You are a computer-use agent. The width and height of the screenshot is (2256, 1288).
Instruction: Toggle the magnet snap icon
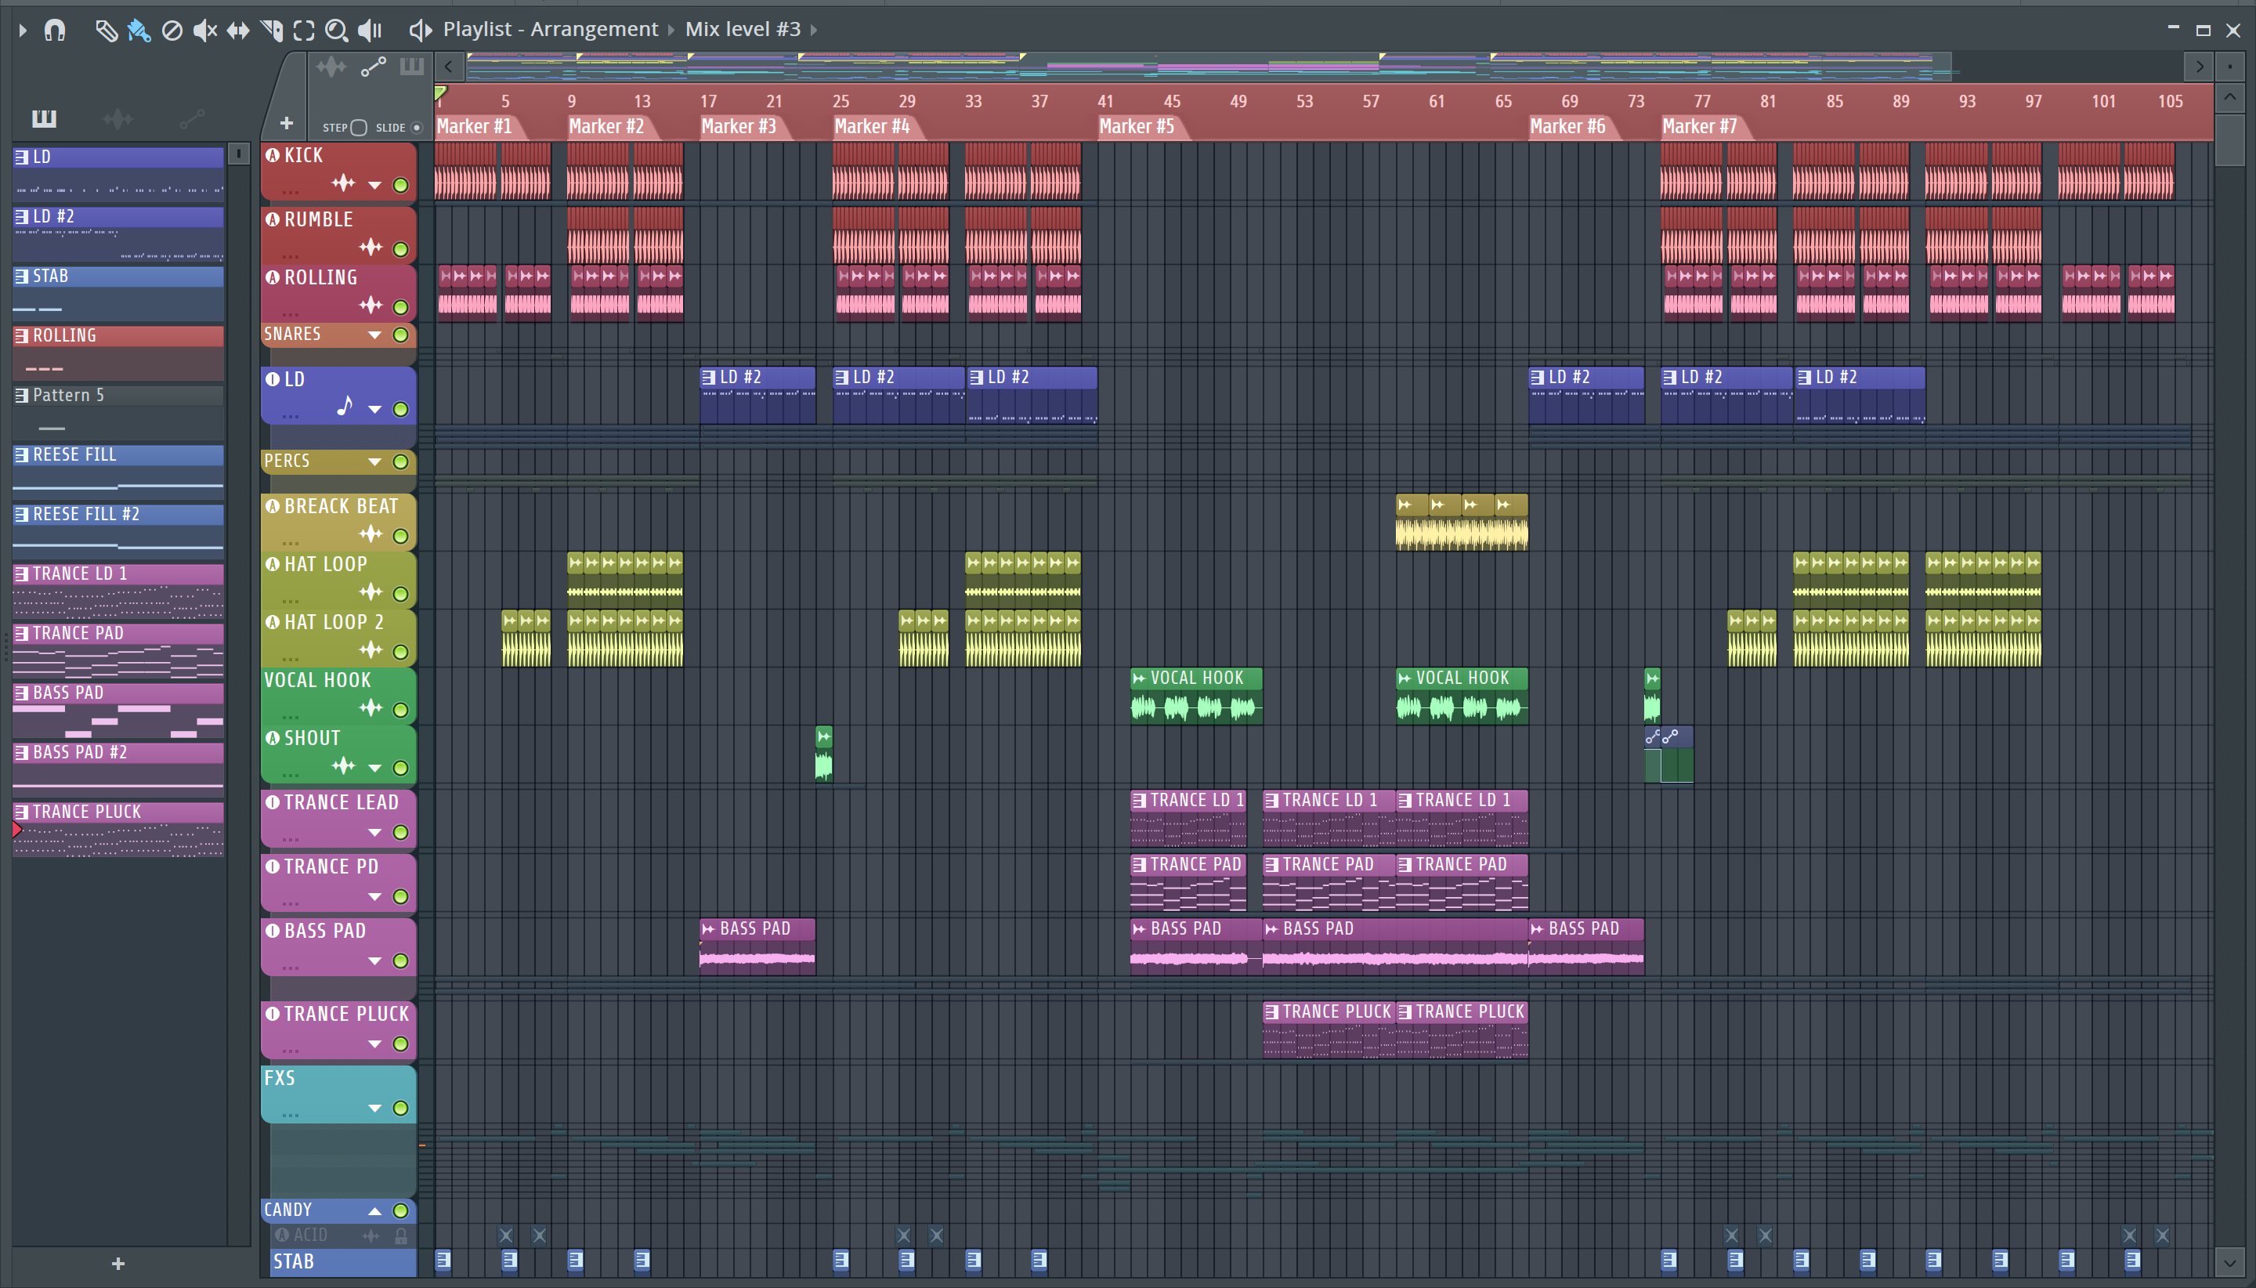tap(55, 30)
